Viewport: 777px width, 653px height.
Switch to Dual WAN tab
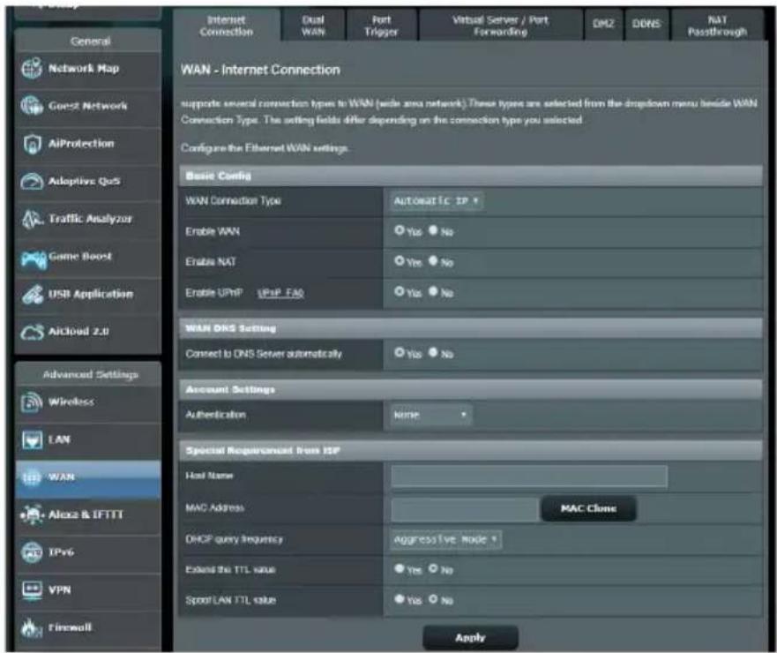click(x=313, y=26)
